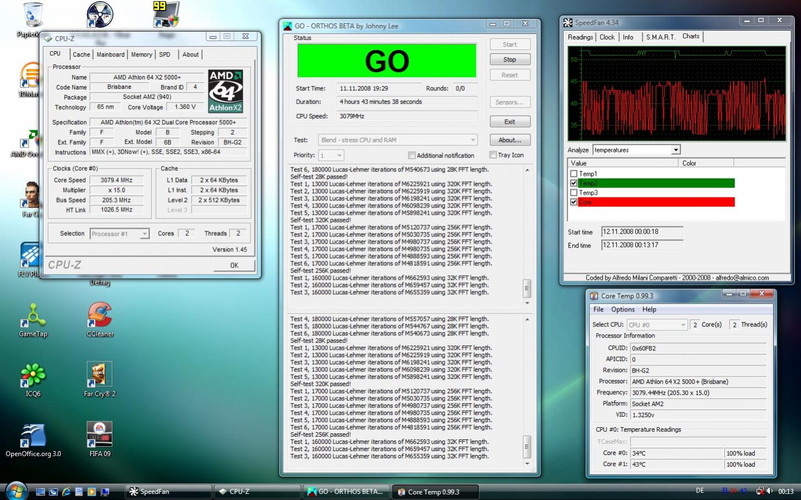Toggle the Additional notification checkbox
Viewport: 801px width, 500px height.
[x=411, y=155]
